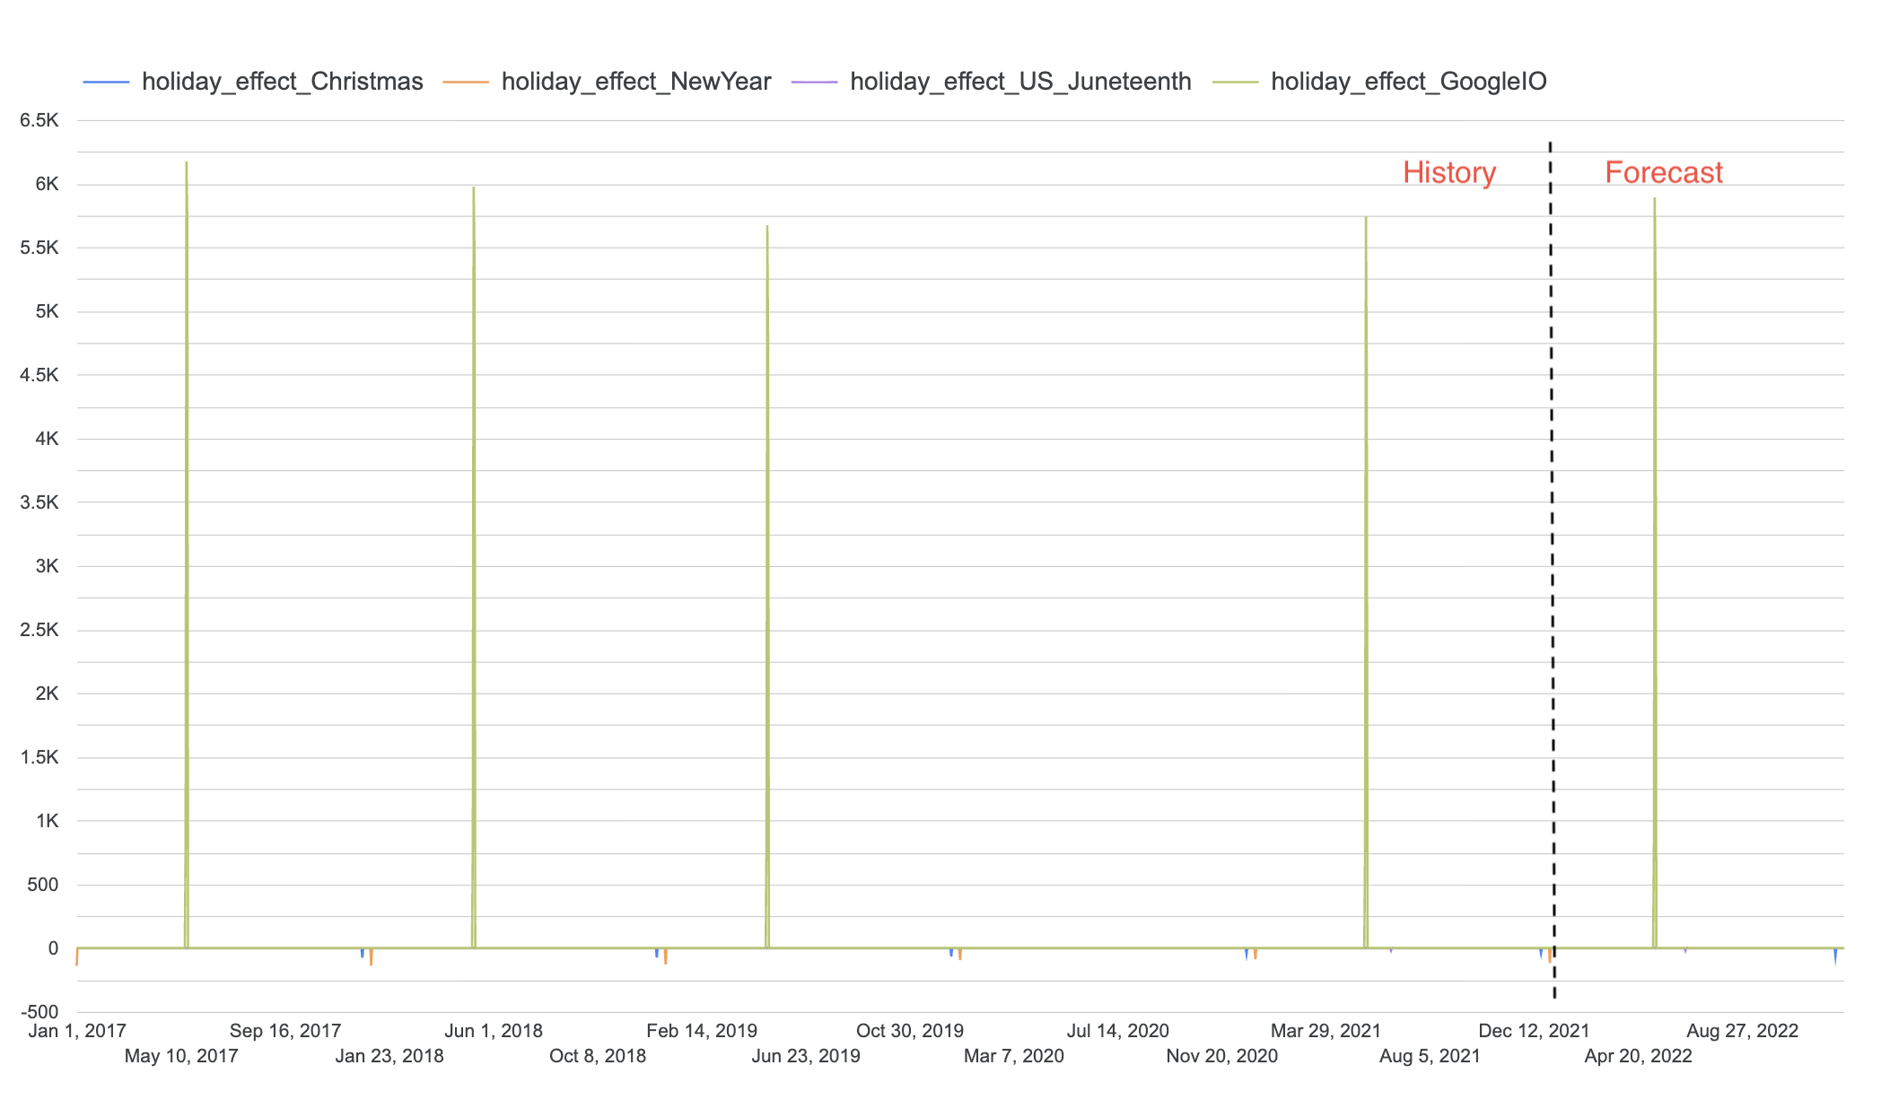This screenshot has height=1100, width=1881.
Task: Toggle holiday_effect_US_Juneteenth legend entry
Action: pos(1020,82)
